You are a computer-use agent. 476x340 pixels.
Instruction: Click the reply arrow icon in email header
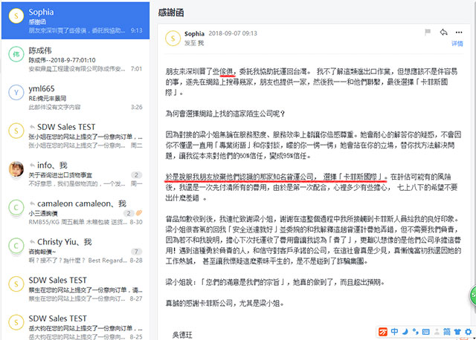[x=443, y=32]
